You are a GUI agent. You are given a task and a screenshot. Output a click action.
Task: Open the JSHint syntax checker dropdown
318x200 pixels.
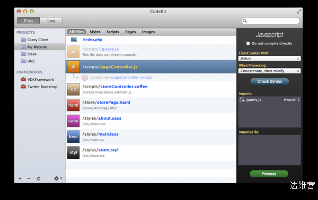270,59
